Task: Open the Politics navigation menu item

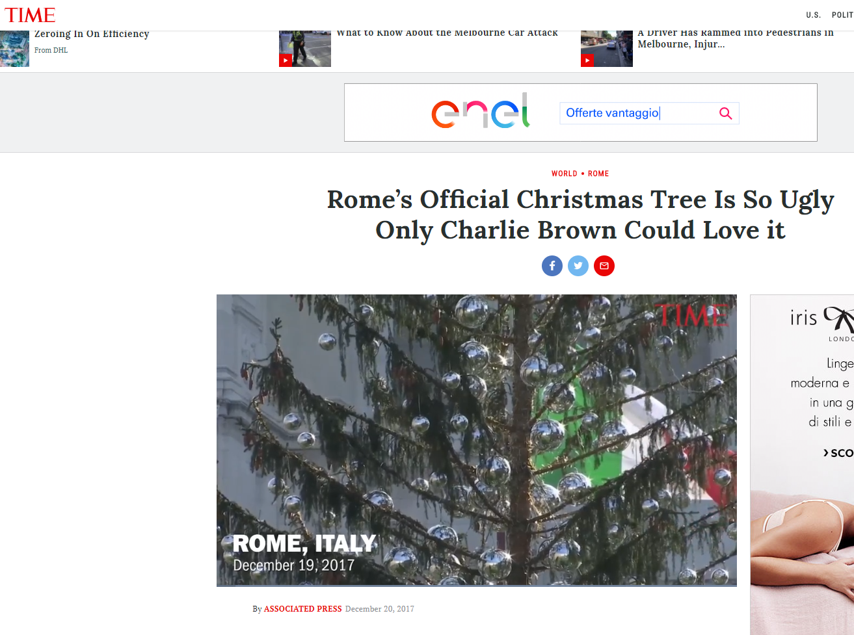Action: [x=842, y=15]
